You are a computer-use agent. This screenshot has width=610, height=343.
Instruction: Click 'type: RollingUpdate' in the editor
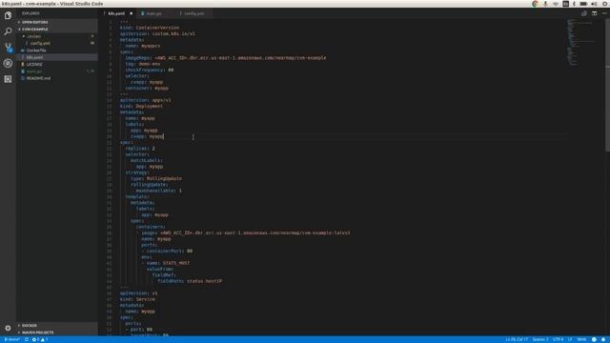pos(156,178)
